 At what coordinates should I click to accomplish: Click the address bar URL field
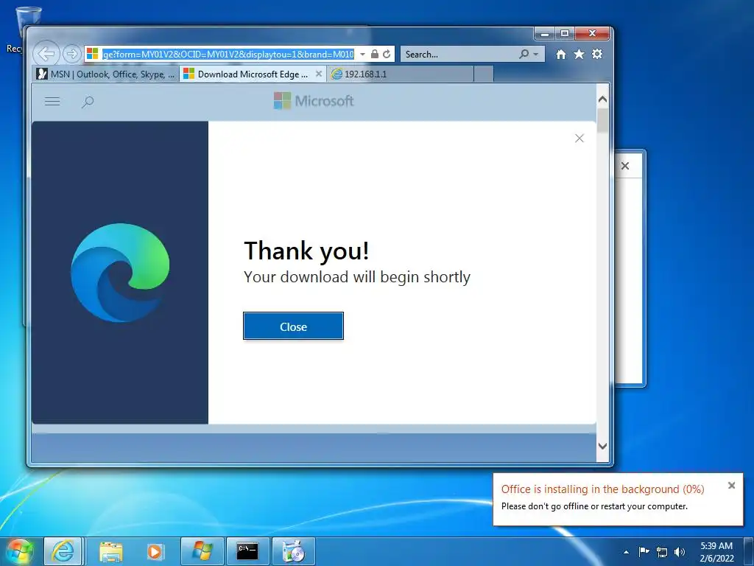[228, 55]
